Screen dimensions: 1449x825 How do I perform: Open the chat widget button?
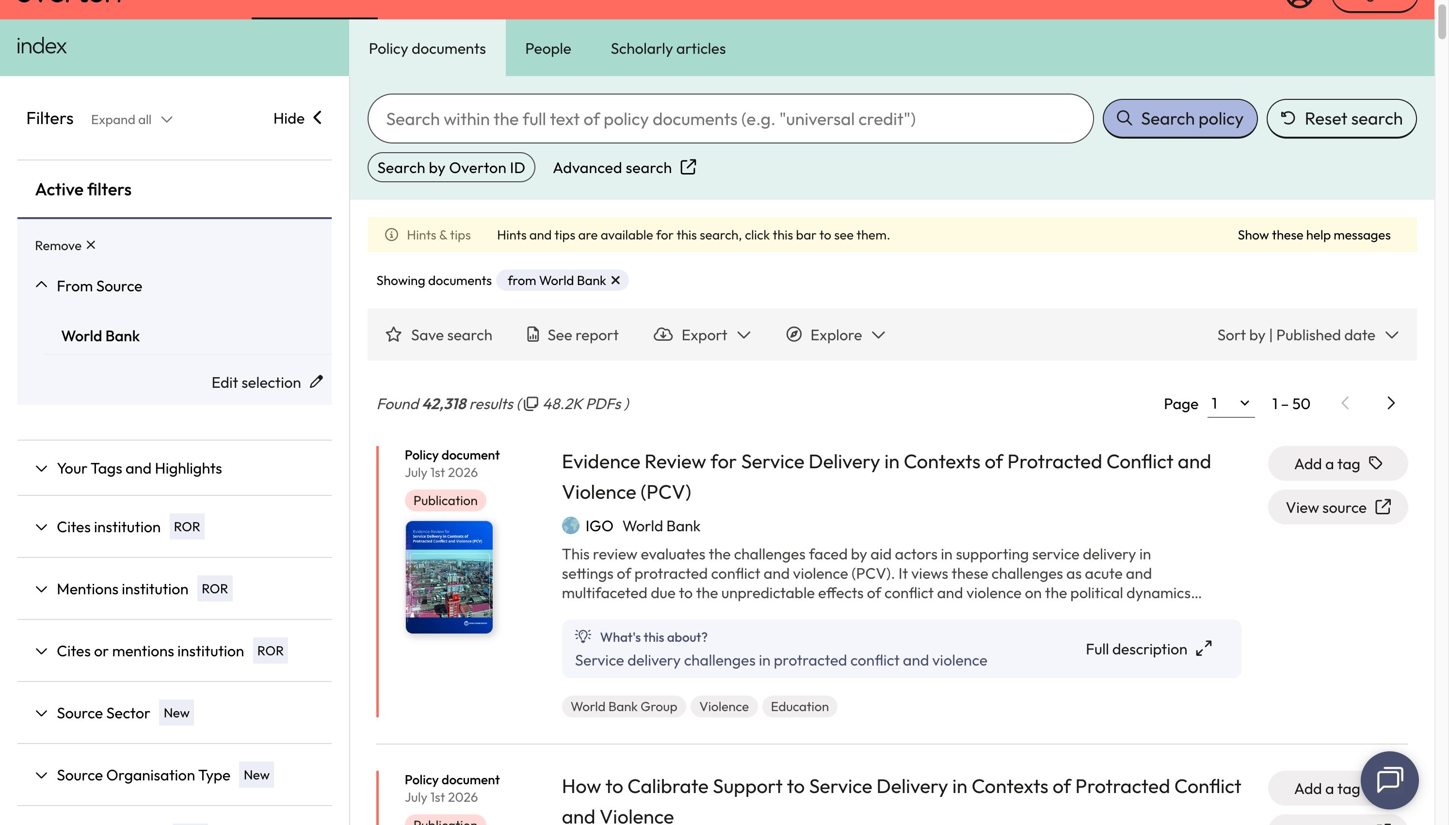[x=1389, y=779]
